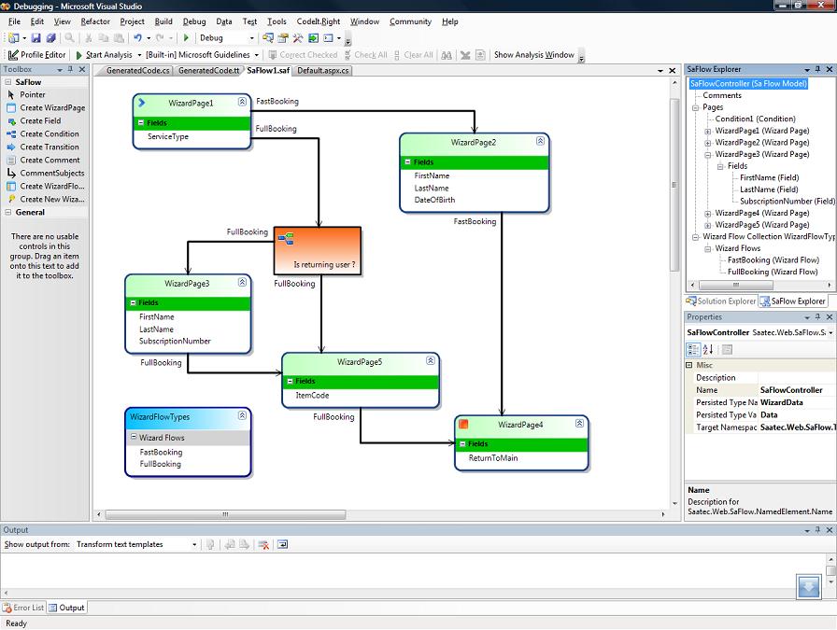Select the Pointer tool in Toolbox
Viewport: 837px width, 630px height.
(32, 94)
